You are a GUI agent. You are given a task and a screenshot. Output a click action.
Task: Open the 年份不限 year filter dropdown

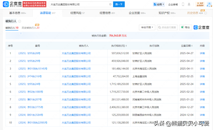[x=147, y=27]
